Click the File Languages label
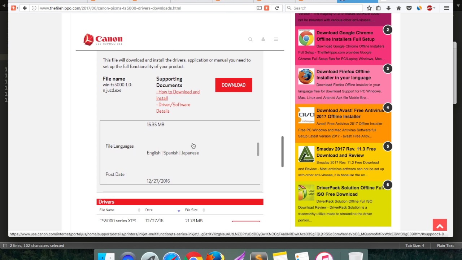462x260 pixels. click(119, 146)
